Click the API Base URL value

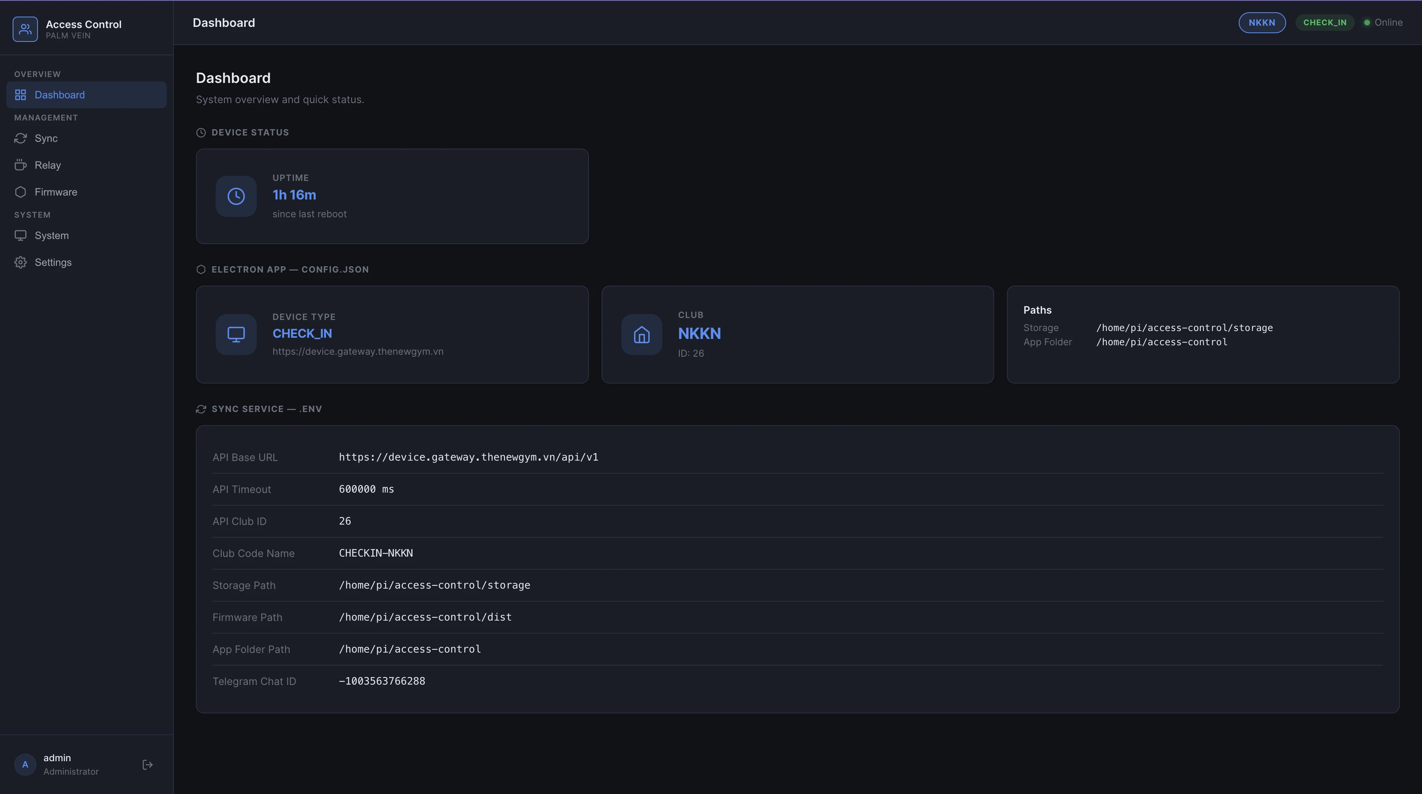tap(468, 457)
